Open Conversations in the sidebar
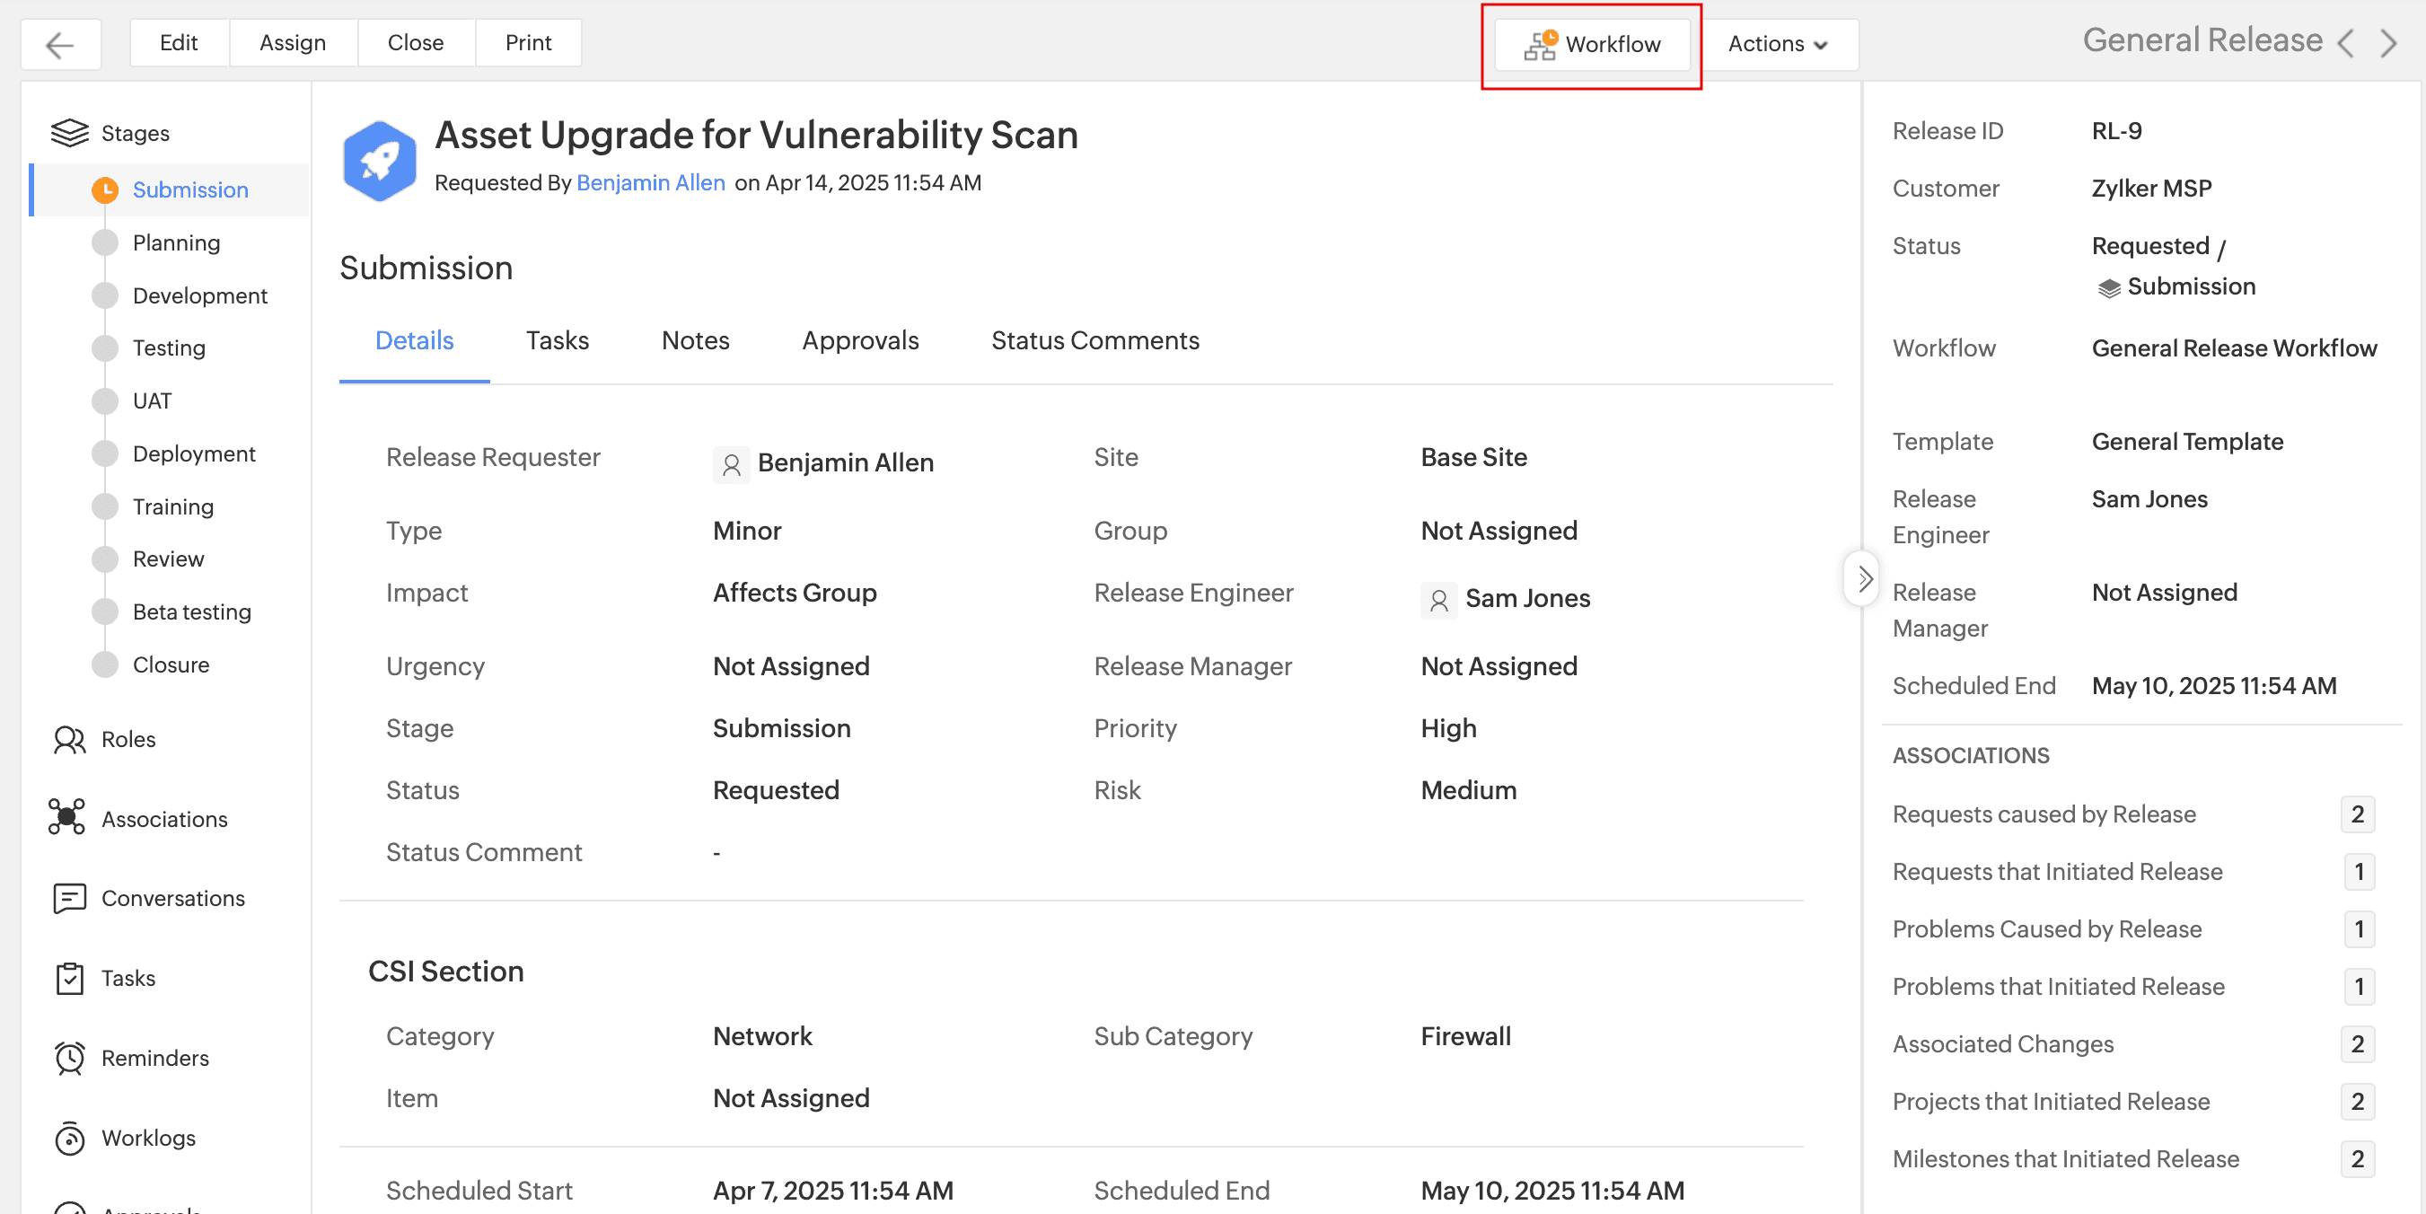This screenshot has height=1214, width=2426. coord(172,898)
